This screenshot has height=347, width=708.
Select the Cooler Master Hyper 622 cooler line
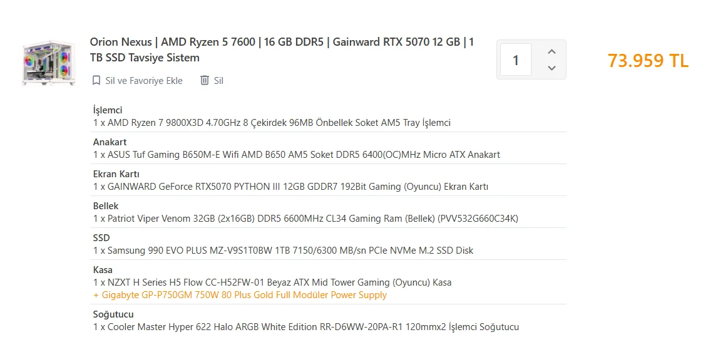305,327
